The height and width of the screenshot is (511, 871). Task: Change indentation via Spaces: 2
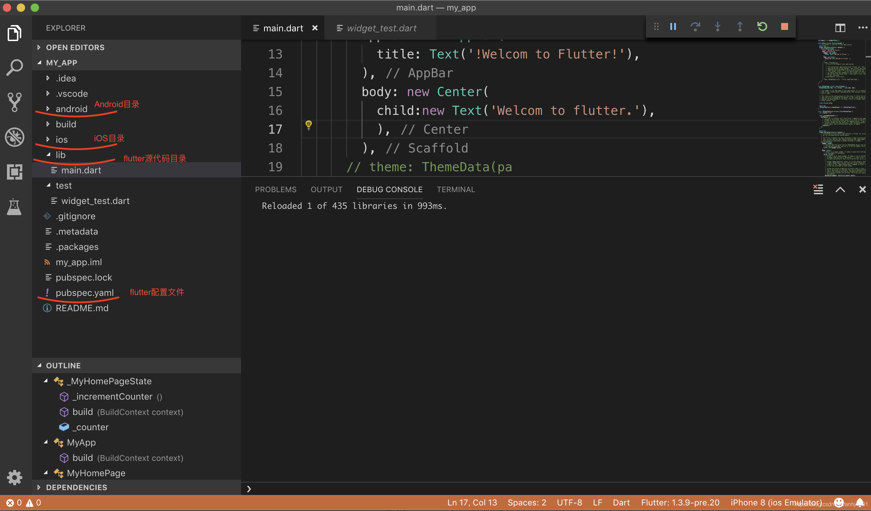click(527, 503)
